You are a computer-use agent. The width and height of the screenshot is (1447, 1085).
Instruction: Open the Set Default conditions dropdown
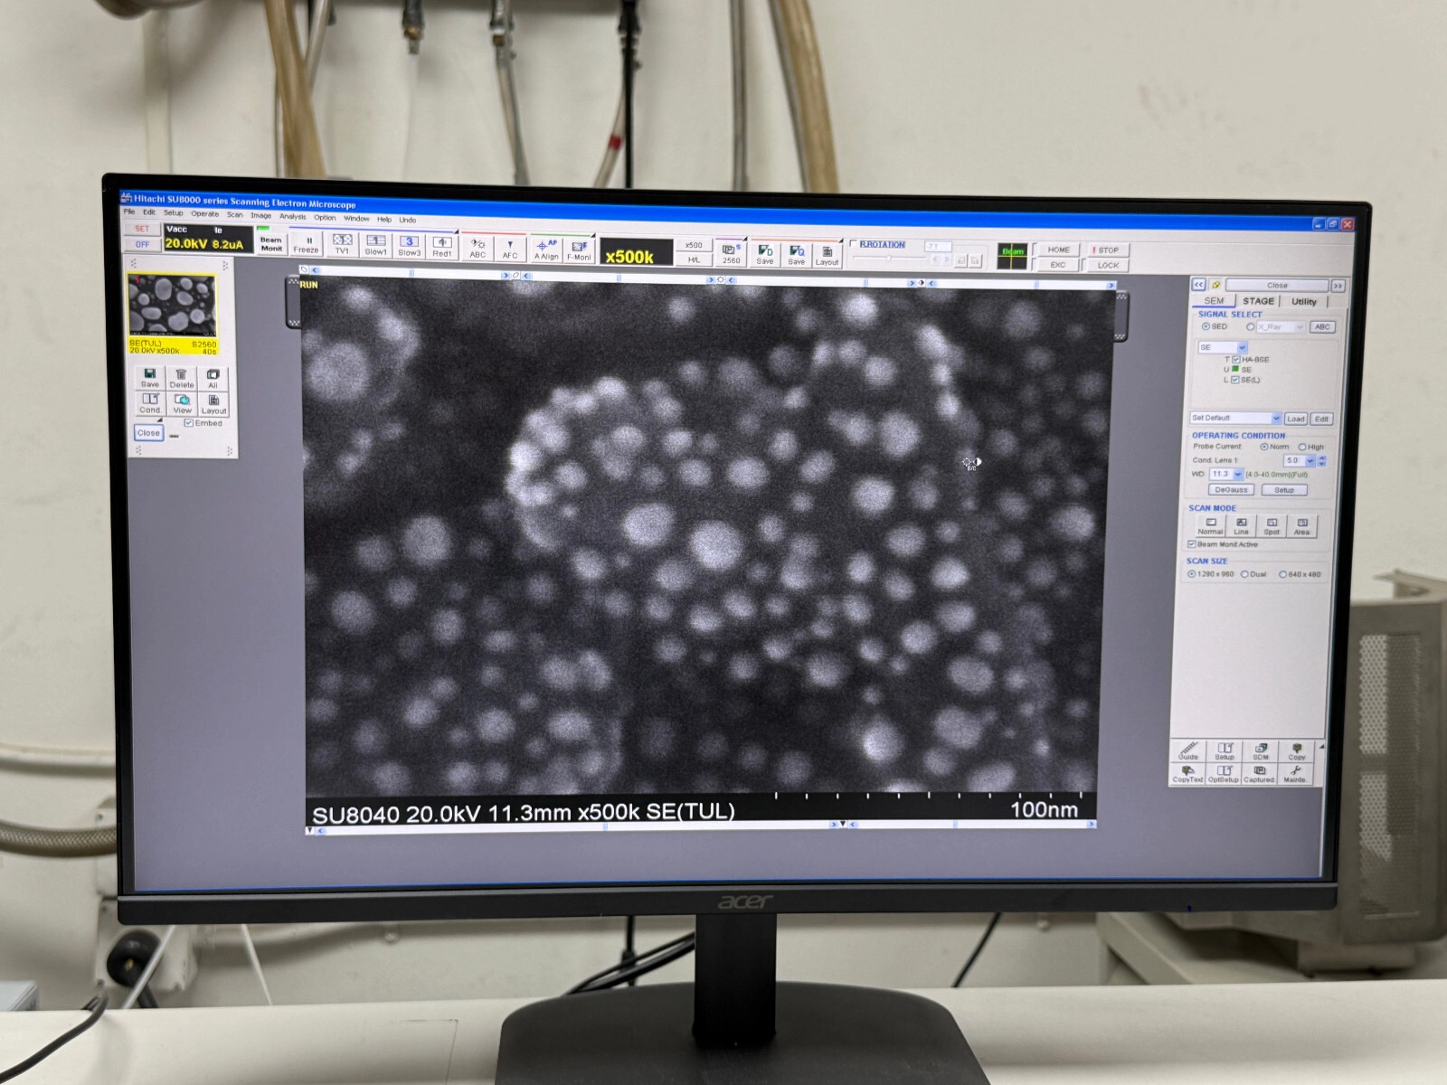tap(1276, 419)
